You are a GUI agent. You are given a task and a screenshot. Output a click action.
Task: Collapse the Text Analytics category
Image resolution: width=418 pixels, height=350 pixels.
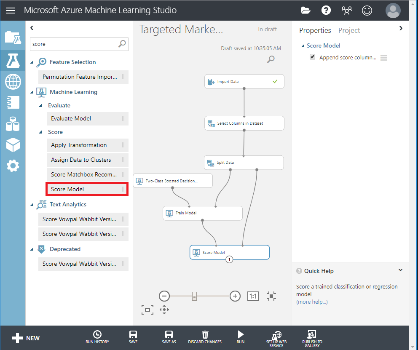point(32,205)
